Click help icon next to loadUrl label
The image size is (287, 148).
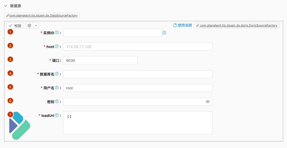coord(57,115)
